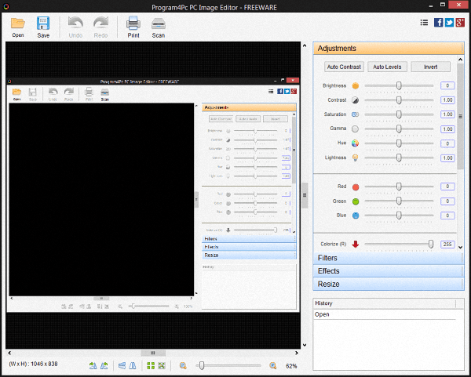Undo the last action
The image size is (471, 377).
pyautogui.click(x=75, y=27)
